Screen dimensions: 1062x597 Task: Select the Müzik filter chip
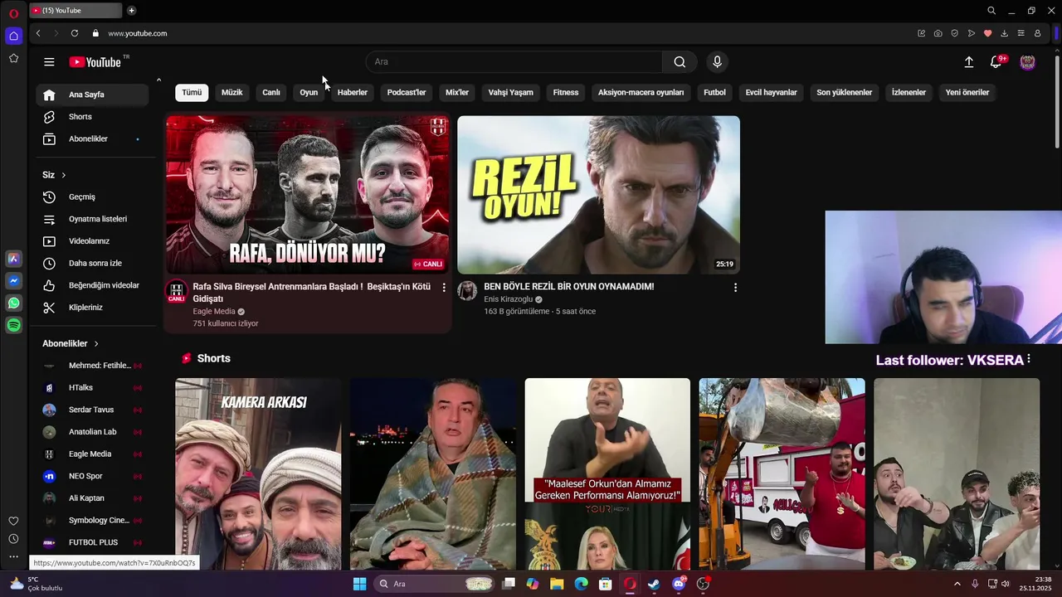coord(232,93)
